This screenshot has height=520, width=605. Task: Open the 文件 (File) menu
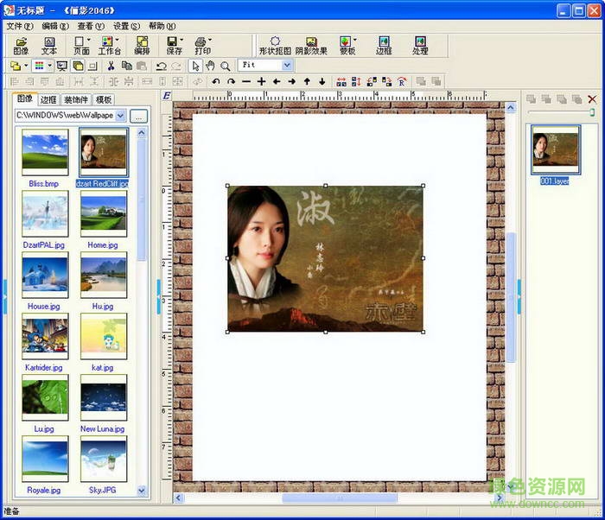(19, 26)
